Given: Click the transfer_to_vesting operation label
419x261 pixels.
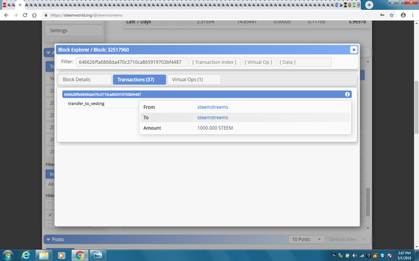Looking at the screenshot, I should coord(86,103).
